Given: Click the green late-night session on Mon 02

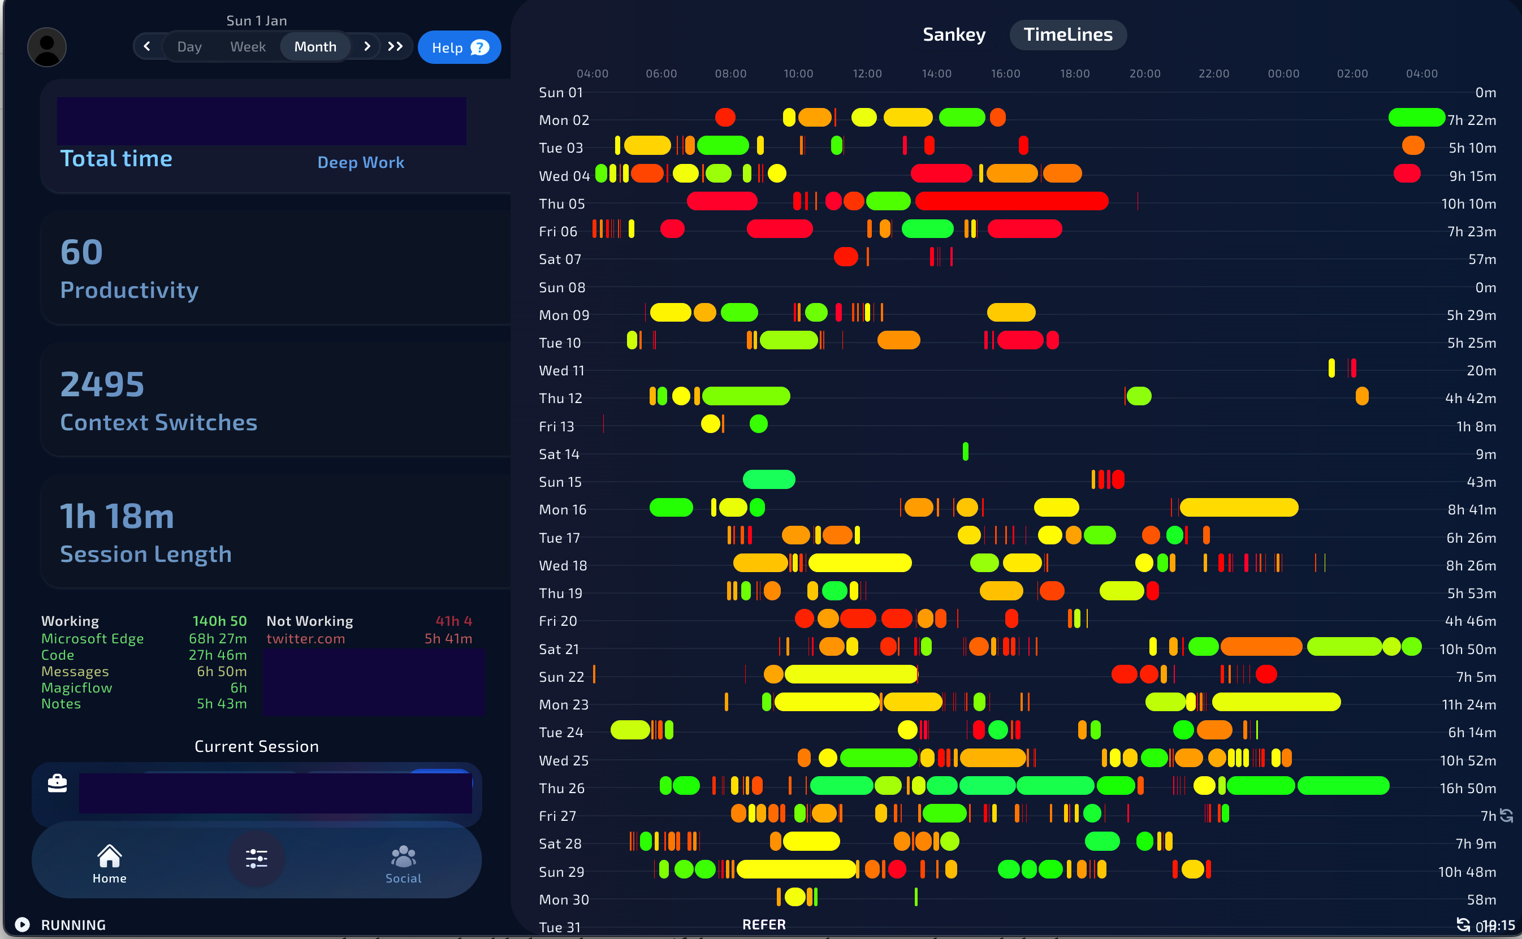Looking at the screenshot, I should (x=1416, y=118).
